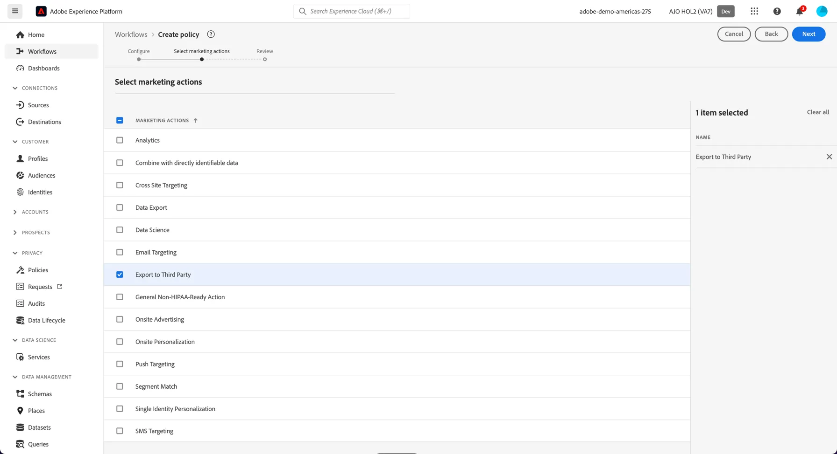Collapse the Connections section
The height and width of the screenshot is (454, 837).
pos(15,88)
